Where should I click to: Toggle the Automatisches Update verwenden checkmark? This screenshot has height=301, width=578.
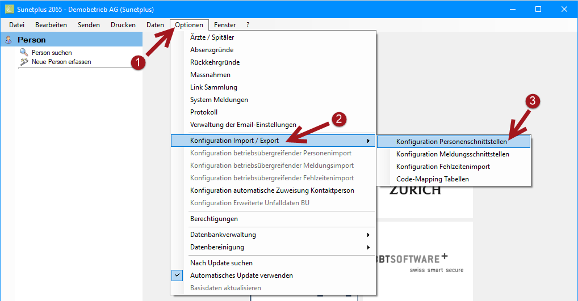[177, 275]
